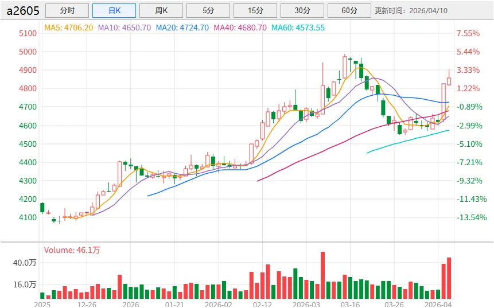Click the -13.54% percentage axis label
This screenshot has width=494, height=308.
[472, 217]
